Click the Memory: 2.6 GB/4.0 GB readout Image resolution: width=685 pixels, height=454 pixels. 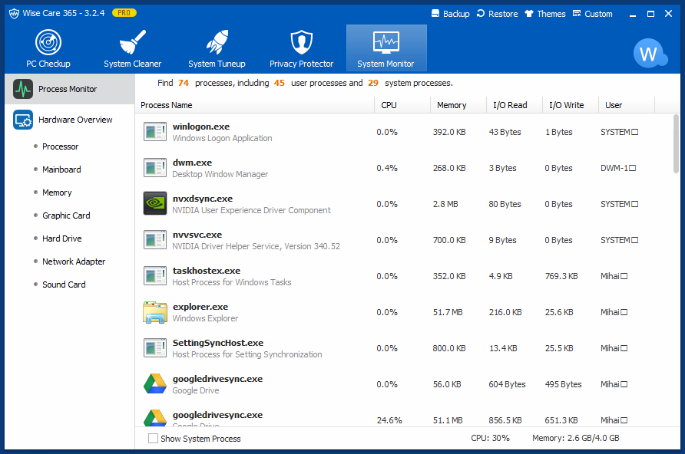click(576, 439)
